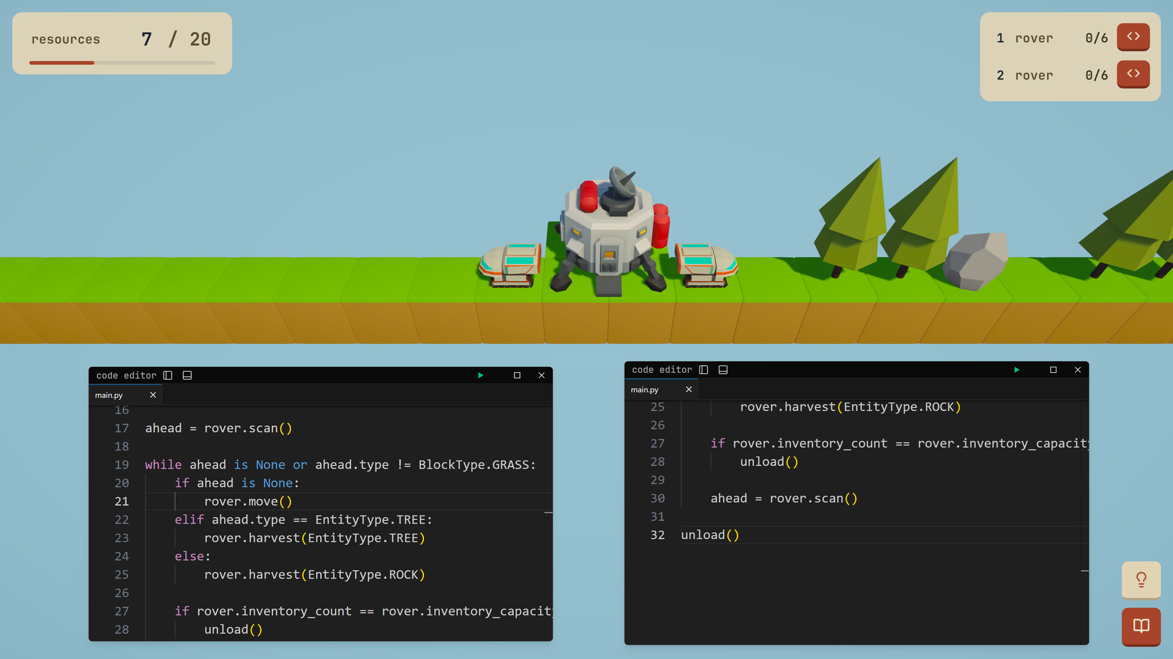Click the resources 7 / 20 counter
Viewport: 1173px width, 659px height.
tap(176, 39)
